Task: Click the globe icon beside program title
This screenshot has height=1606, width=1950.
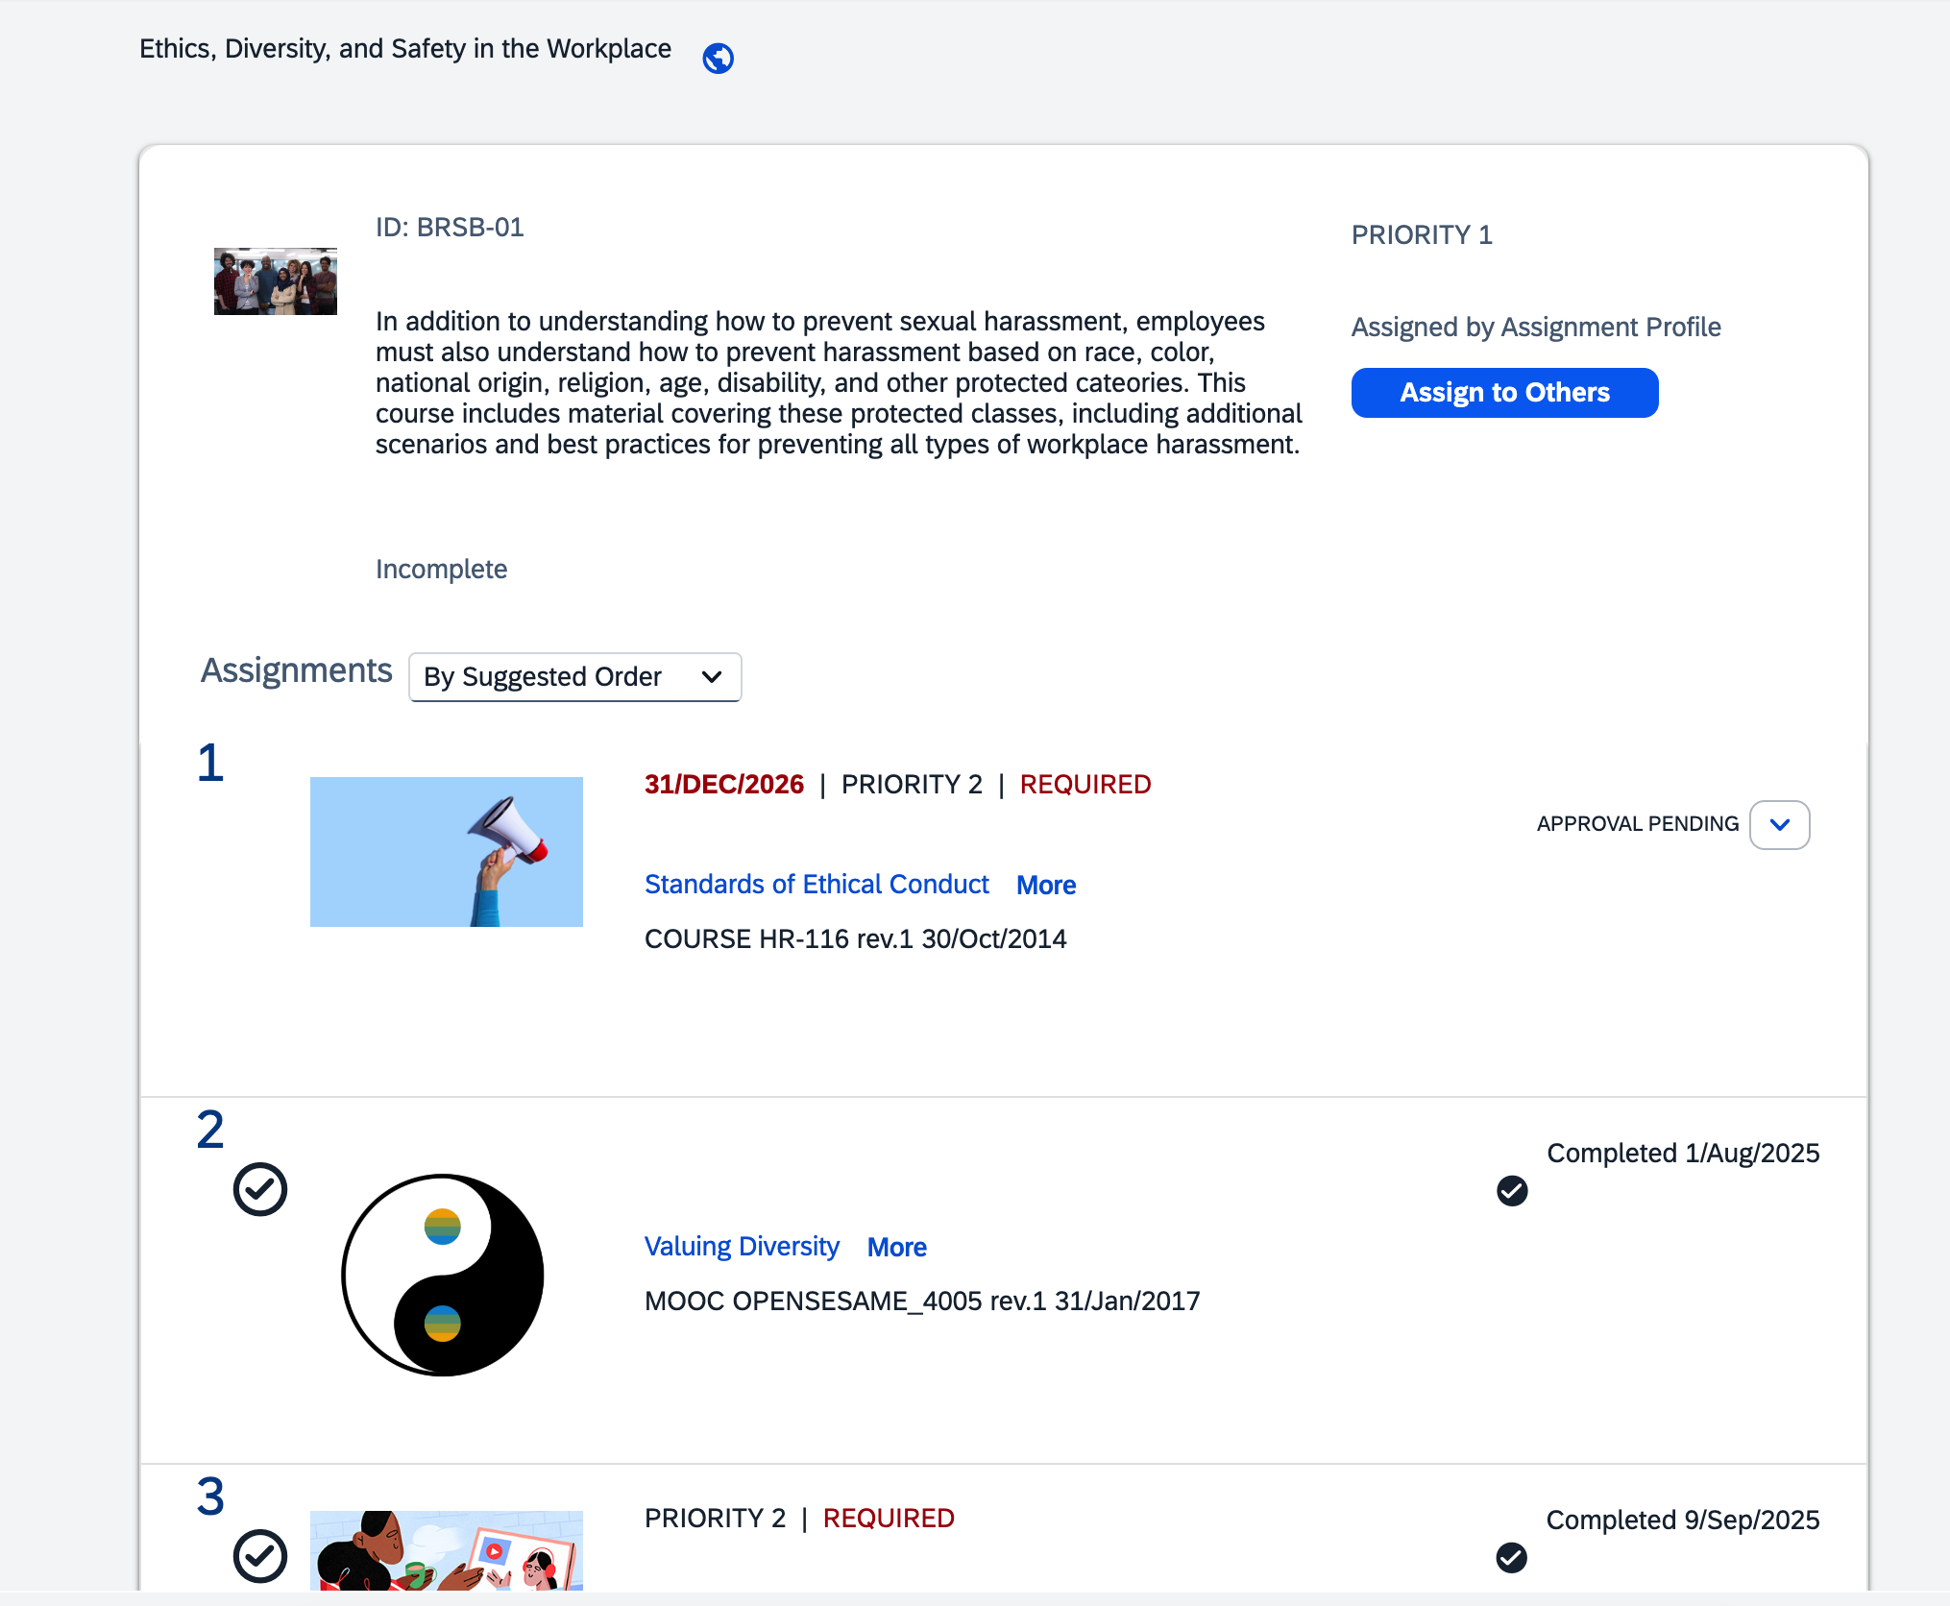Action: (x=718, y=59)
